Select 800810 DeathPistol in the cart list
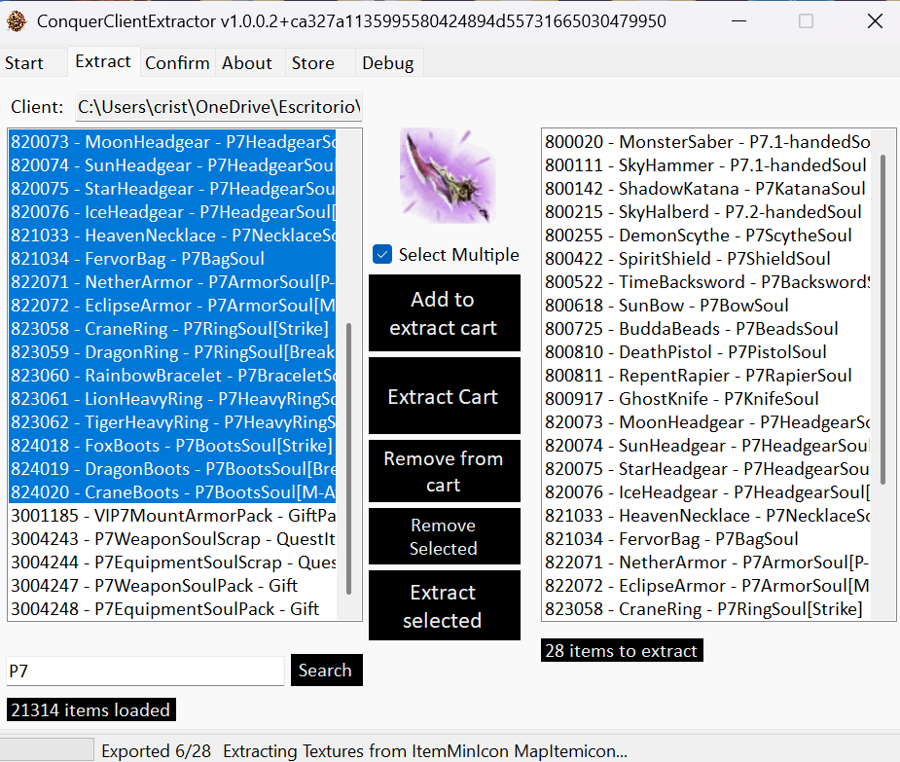This screenshot has width=900, height=762. (x=706, y=352)
